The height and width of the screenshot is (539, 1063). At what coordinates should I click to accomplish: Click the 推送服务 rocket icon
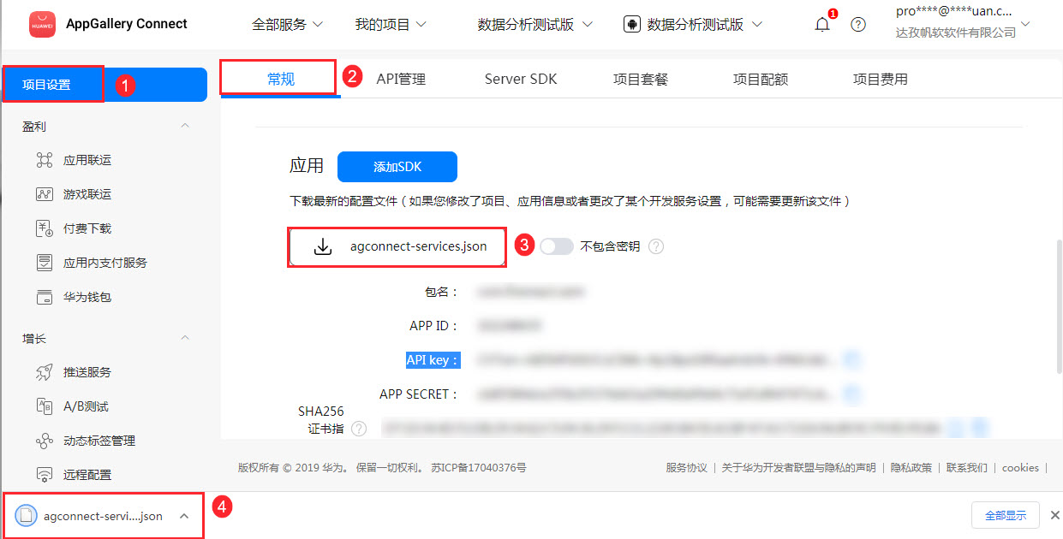click(45, 372)
